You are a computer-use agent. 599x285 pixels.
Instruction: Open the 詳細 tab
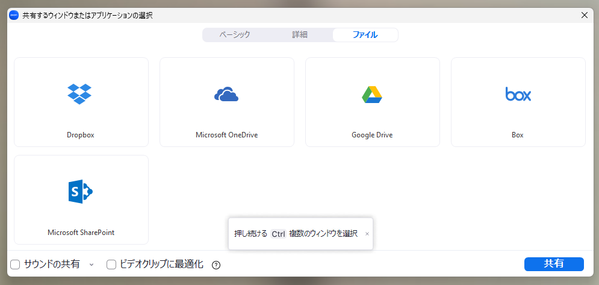click(x=300, y=35)
